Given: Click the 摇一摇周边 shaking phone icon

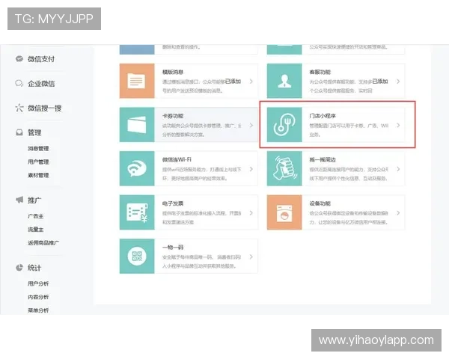Looking at the screenshot, I should click(x=284, y=168).
